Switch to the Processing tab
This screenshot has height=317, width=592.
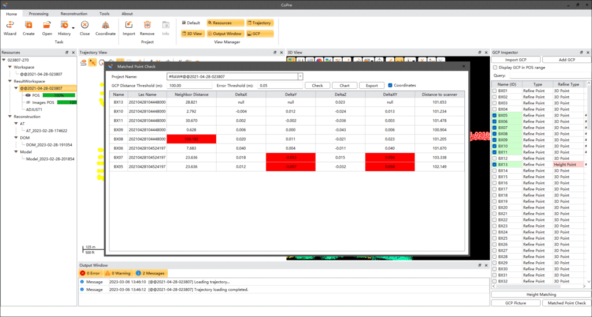[39, 13]
